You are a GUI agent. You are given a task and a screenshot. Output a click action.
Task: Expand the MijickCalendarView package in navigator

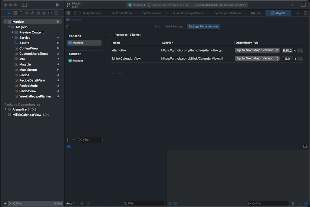[x=5, y=115]
